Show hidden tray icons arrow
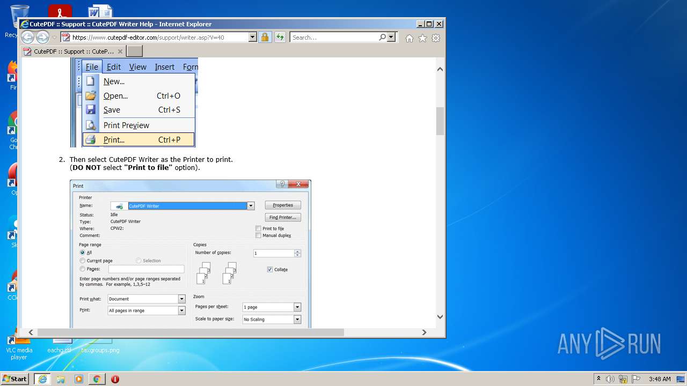 (598, 379)
